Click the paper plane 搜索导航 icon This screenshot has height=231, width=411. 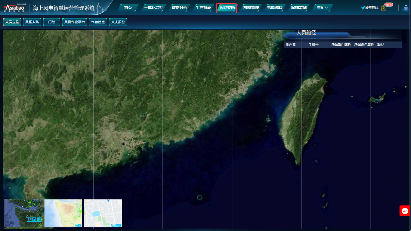pos(363,8)
